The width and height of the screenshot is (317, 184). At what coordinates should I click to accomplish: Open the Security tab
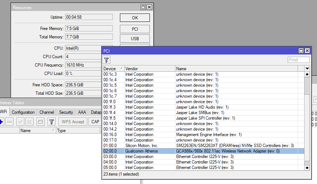coord(66,112)
